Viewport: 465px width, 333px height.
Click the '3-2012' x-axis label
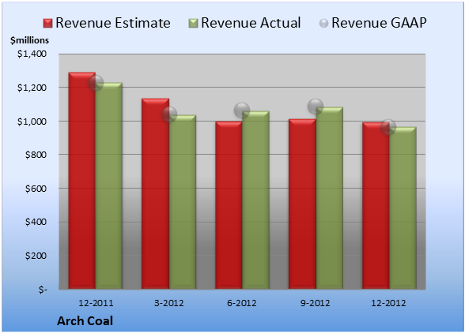click(x=168, y=303)
